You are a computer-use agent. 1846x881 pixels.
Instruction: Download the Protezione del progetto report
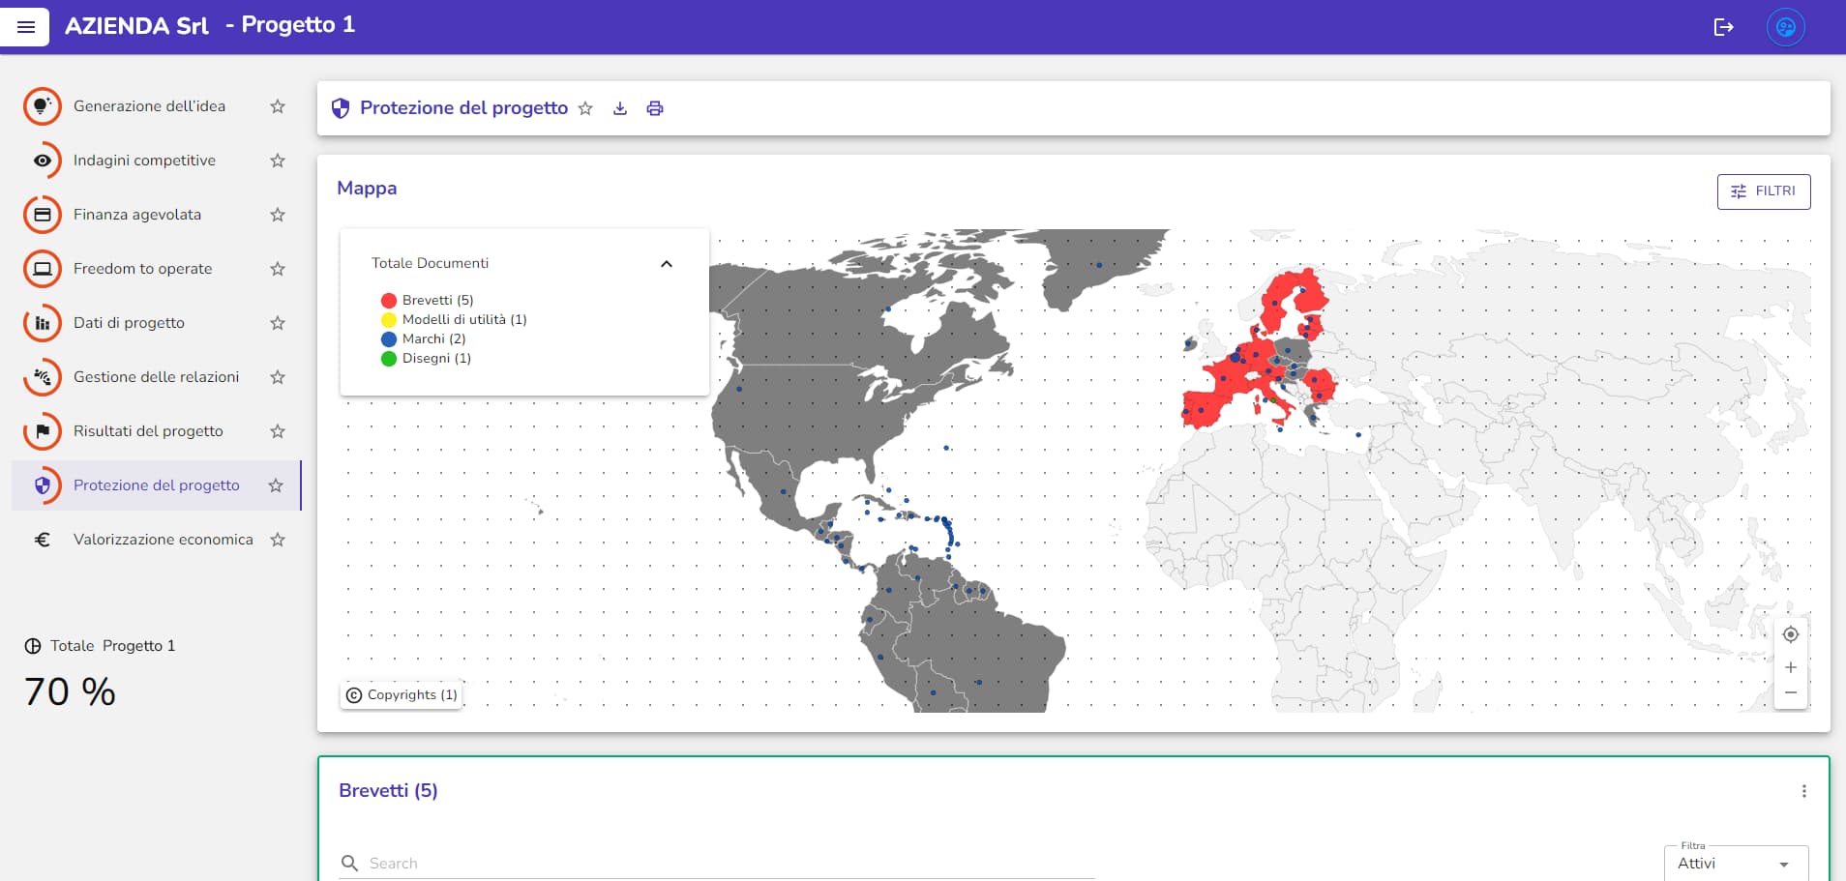620,108
